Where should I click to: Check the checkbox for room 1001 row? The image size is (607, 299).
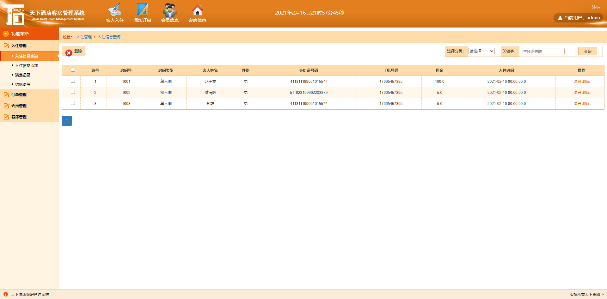tap(73, 81)
